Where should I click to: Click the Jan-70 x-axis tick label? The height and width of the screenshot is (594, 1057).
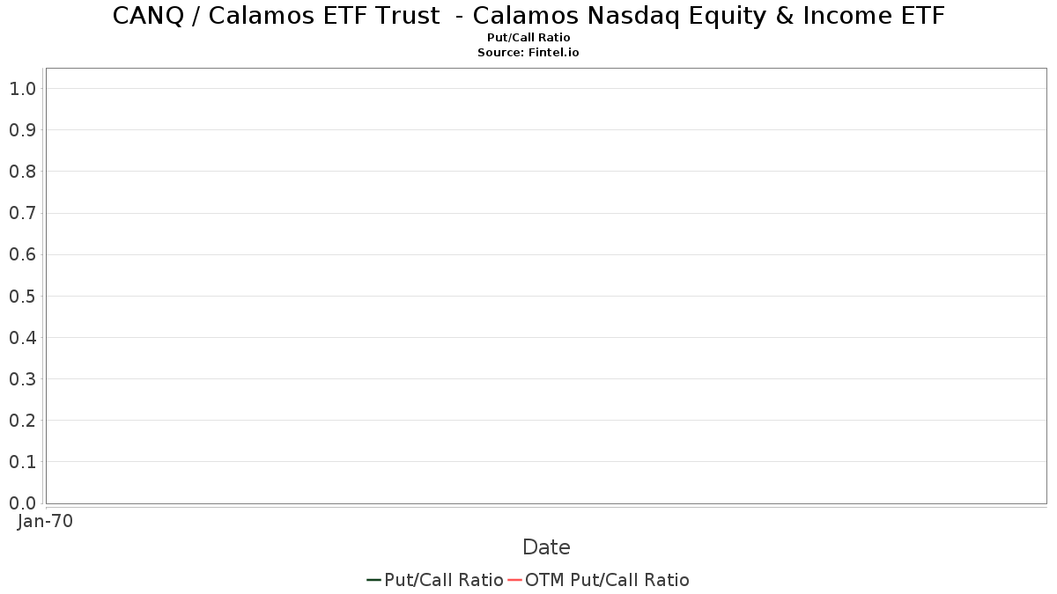(45, 521)
